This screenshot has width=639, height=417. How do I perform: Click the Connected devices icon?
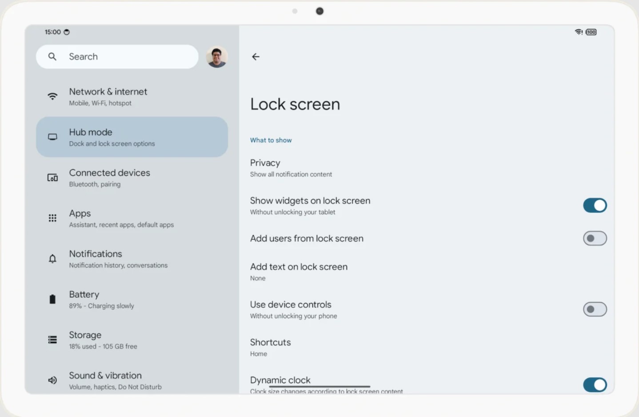pyautogui.click(x=52, y=178)
